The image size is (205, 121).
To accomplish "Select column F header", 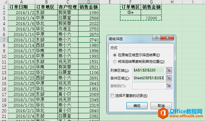I will 131,2.
